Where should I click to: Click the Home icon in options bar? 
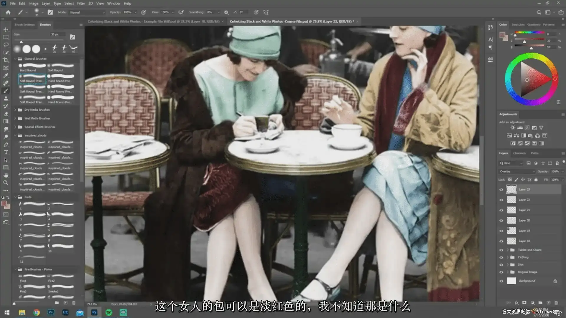point(8,12)
